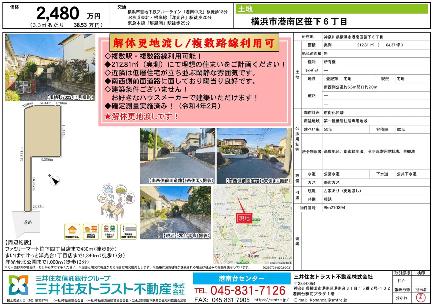
Task: Click the 2沿線以上利用可 trains icon
Action: [109, 232]
